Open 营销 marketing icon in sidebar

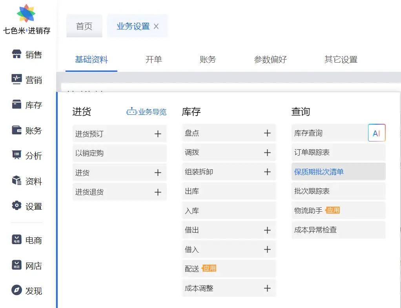click(16, 80)
